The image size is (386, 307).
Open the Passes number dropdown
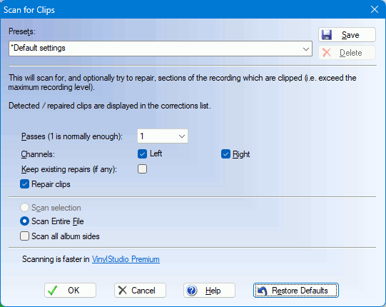(163, 136)
